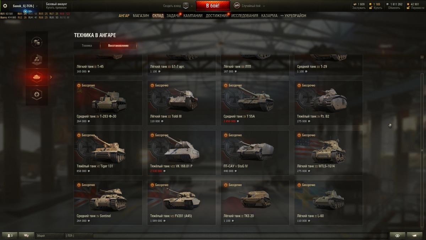
Task: Open the contacts list icon
Action: pos(10,235)
